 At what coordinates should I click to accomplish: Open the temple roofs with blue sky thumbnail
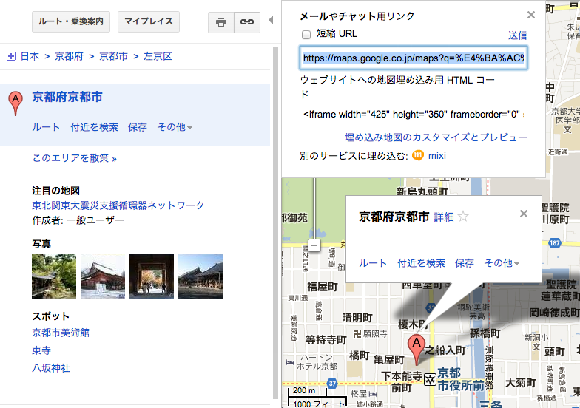click(x=200, y=276)
